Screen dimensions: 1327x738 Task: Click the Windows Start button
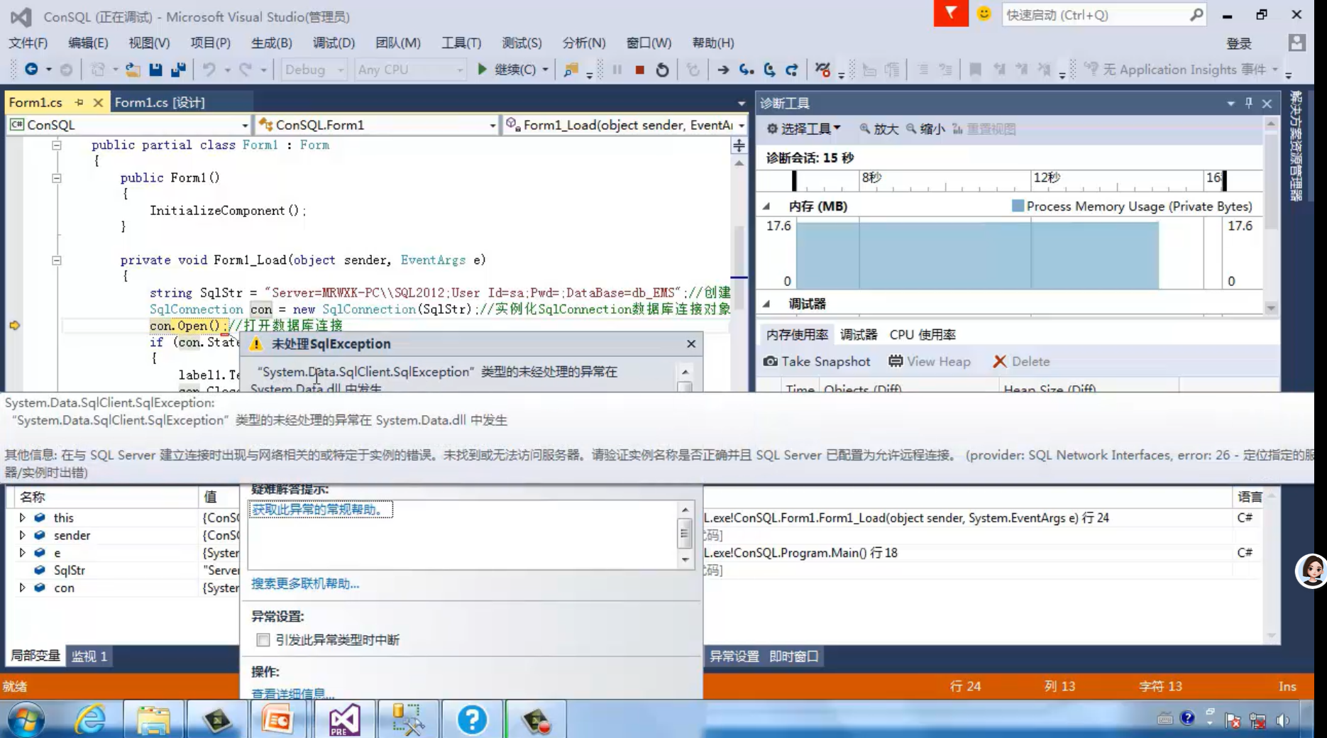coord(26,720)
